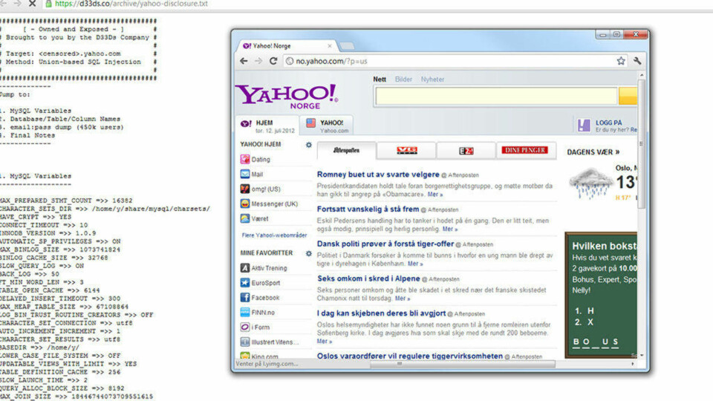Select the Bilder search category

403,79
